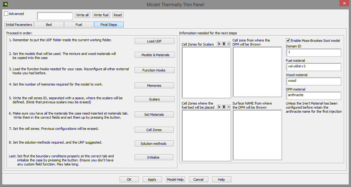Click the Cancel button
This screenshot has height=187, width=351.
click(198, 180)
